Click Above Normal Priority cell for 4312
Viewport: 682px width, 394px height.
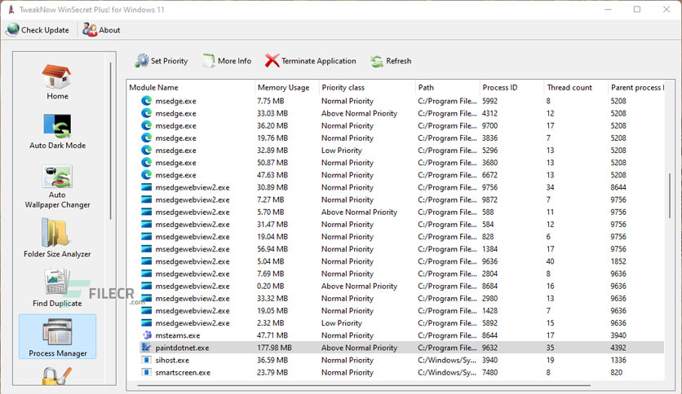tap(359, 113)
